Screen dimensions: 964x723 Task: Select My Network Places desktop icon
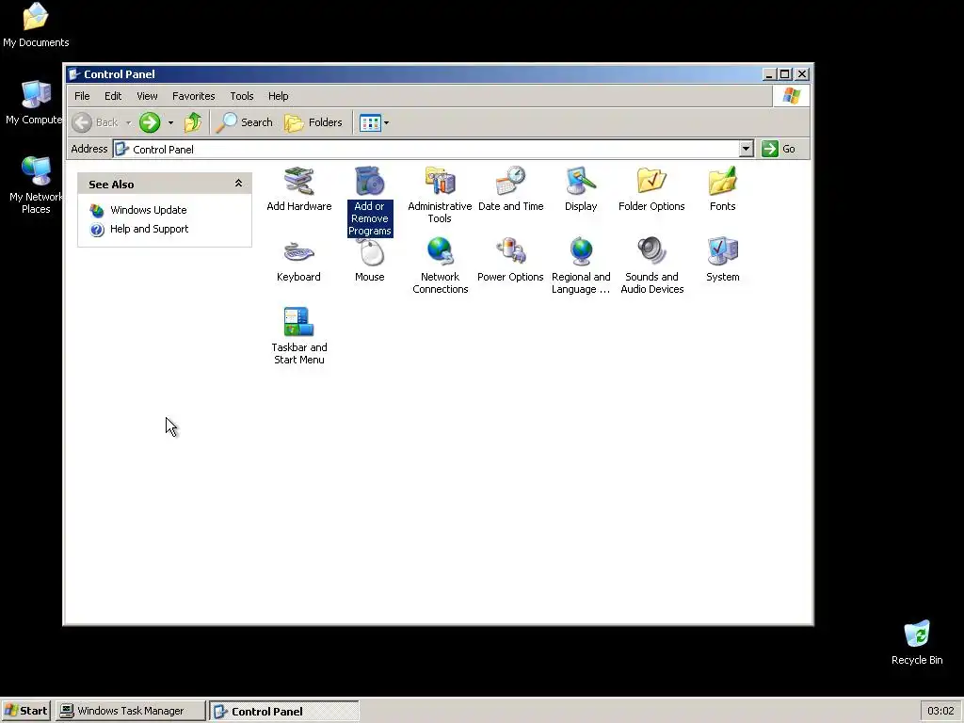pyautogui.click(x=36, y=185)
